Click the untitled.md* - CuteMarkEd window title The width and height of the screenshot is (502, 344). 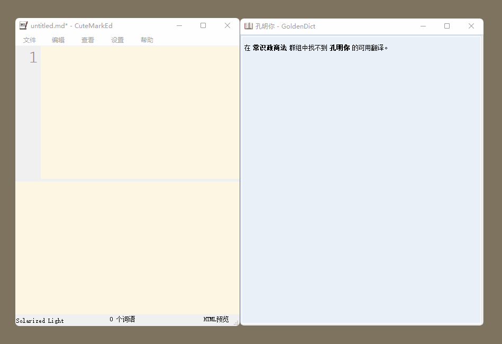pyautogui.click(x=71, y=25)
